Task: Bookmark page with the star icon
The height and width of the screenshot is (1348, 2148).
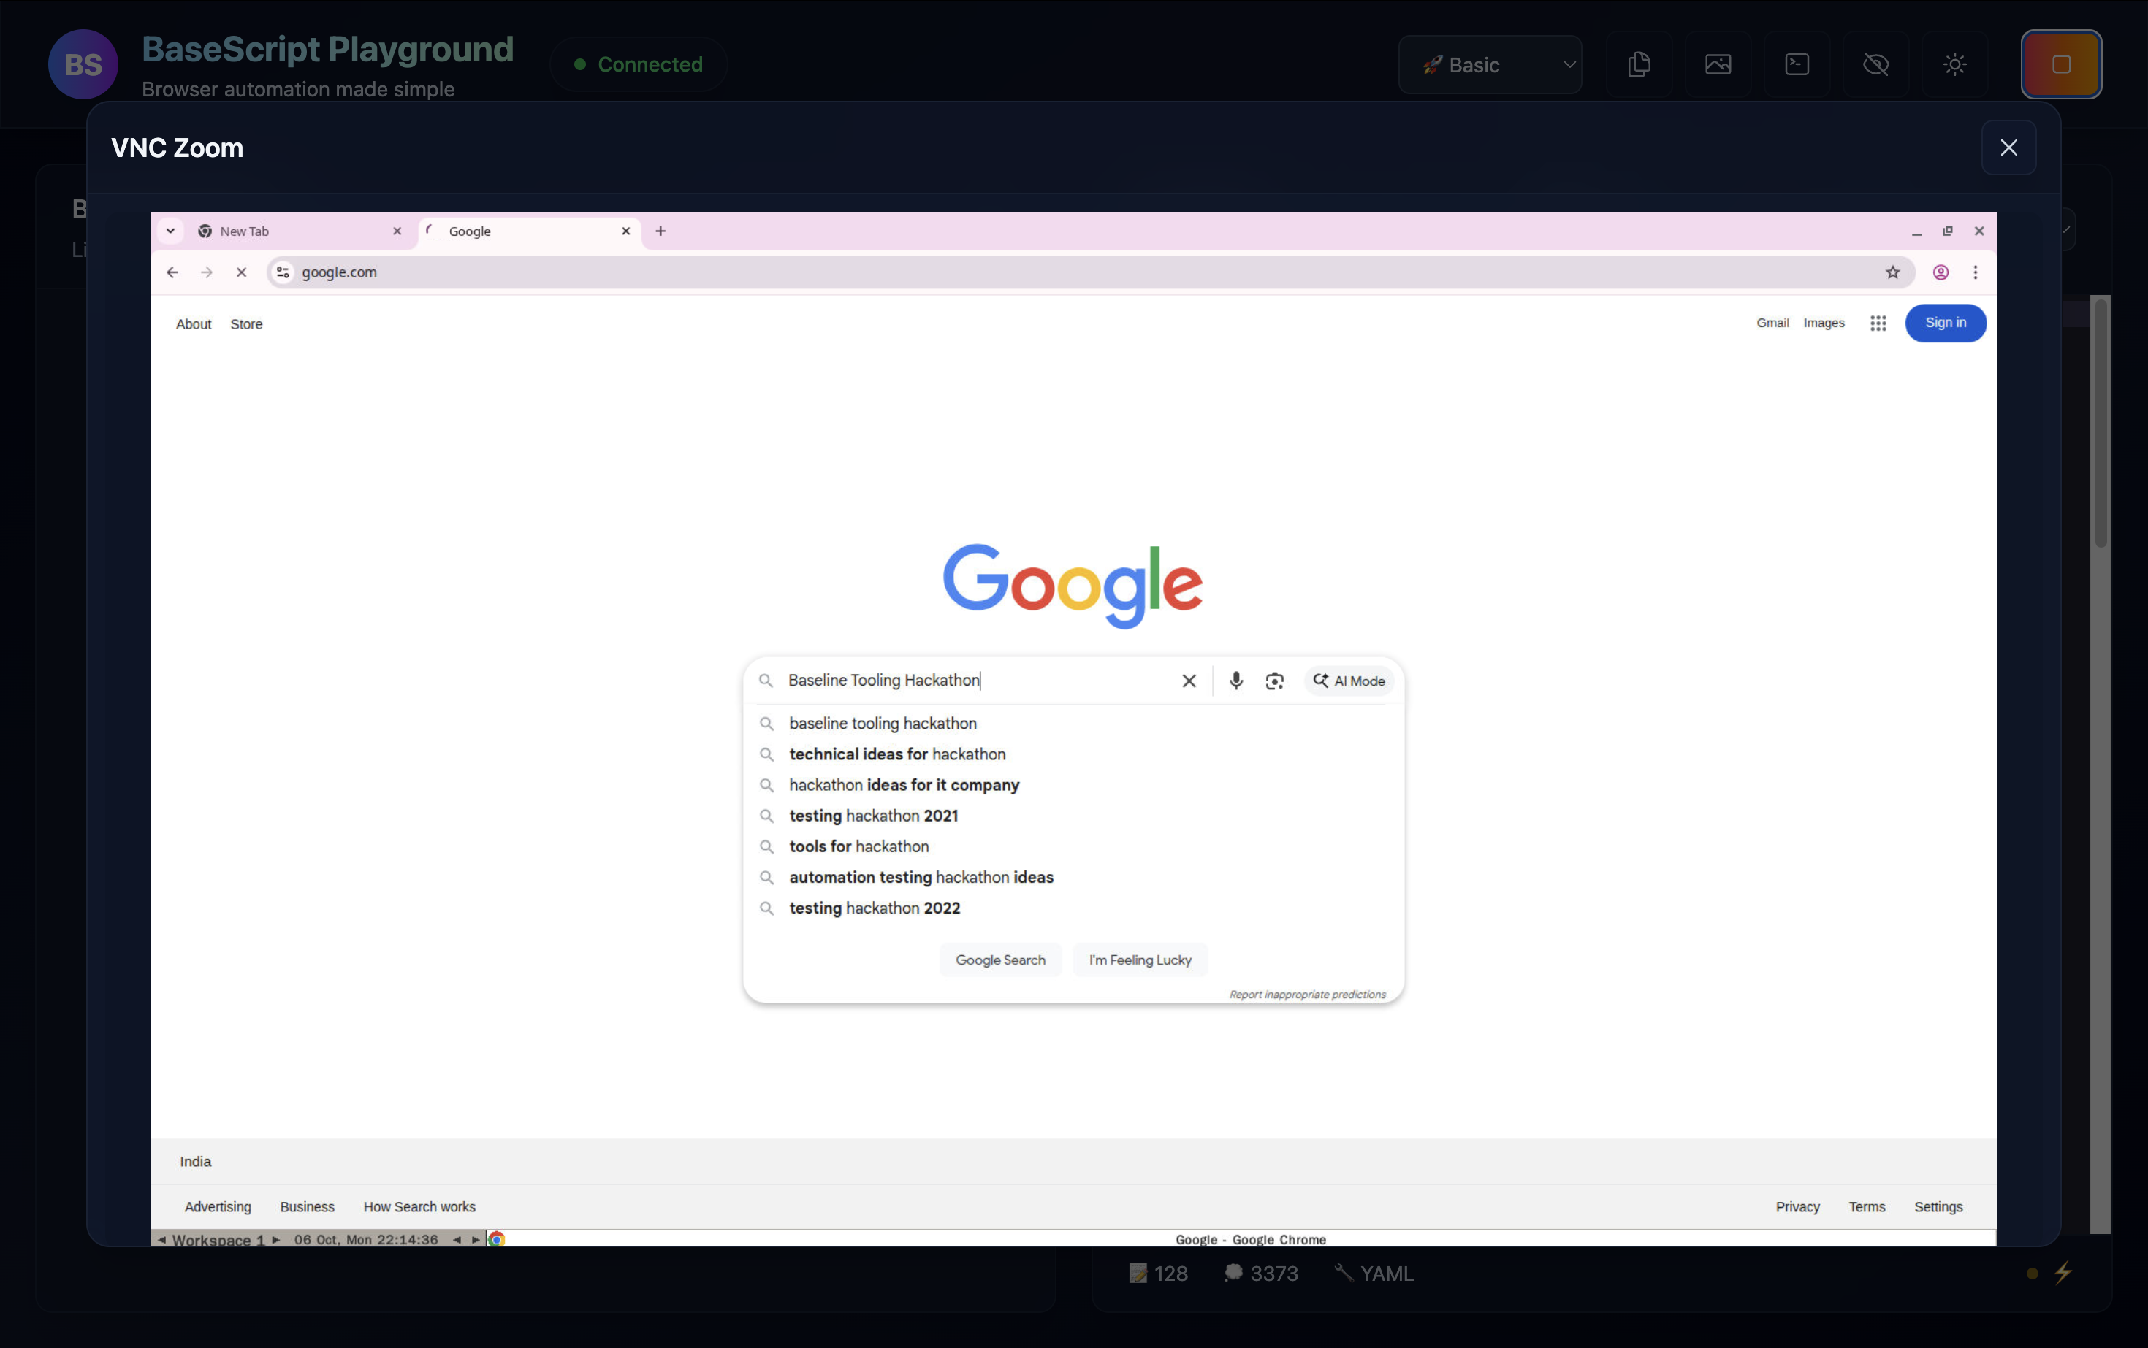Action: click(x=1893, y=273)
